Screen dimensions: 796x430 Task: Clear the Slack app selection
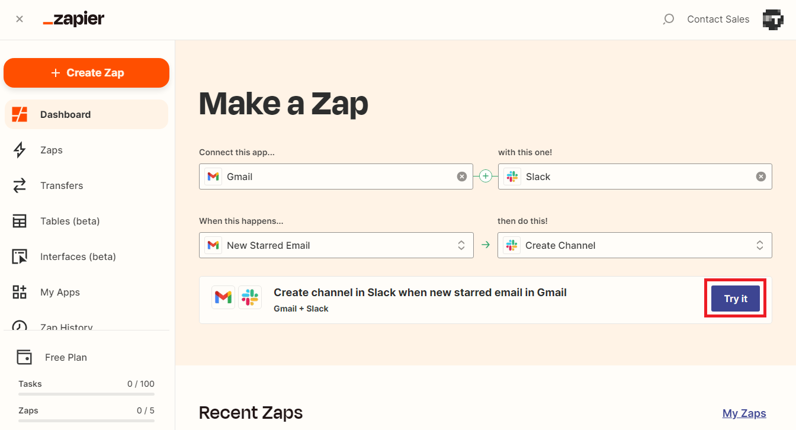pyautogui.click(x=761, y=177)
